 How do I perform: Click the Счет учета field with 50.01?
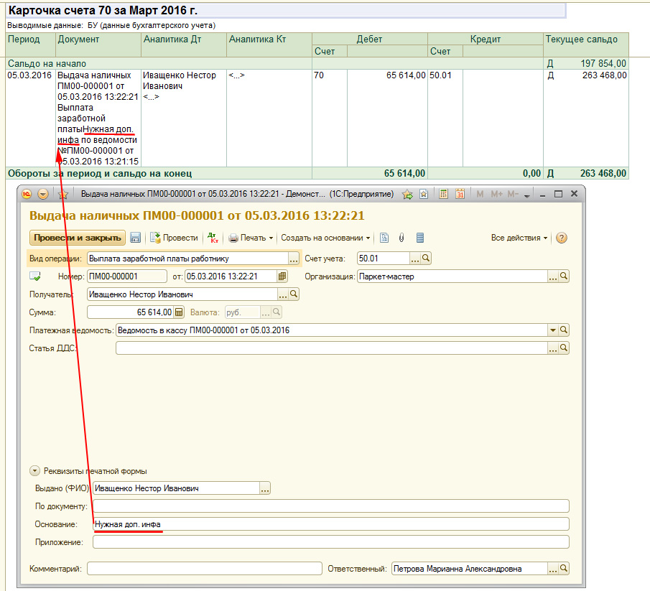click(384, 259)
